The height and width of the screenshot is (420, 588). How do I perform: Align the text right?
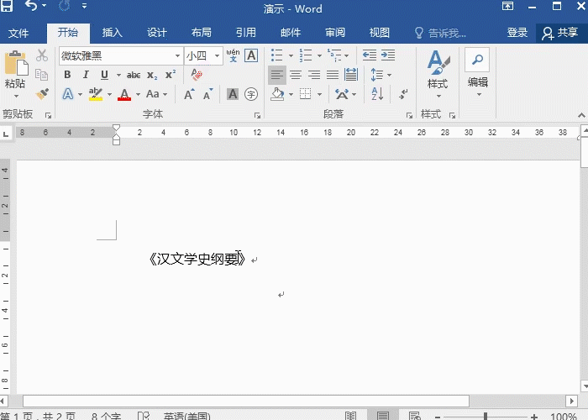(314, 75)
